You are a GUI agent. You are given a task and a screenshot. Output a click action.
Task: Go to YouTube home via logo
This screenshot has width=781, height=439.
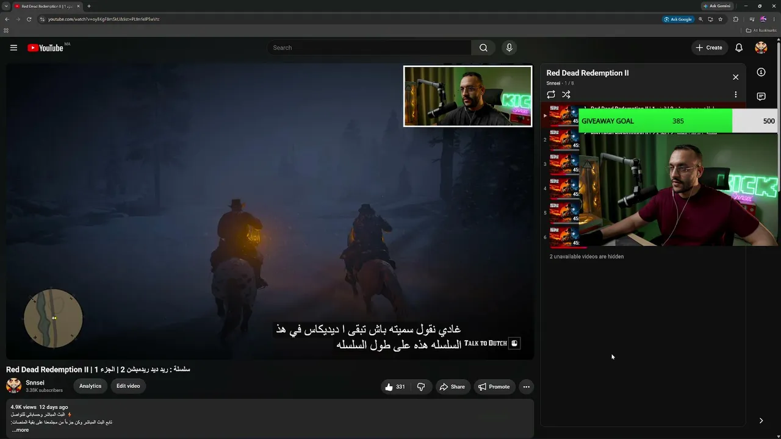45,48
